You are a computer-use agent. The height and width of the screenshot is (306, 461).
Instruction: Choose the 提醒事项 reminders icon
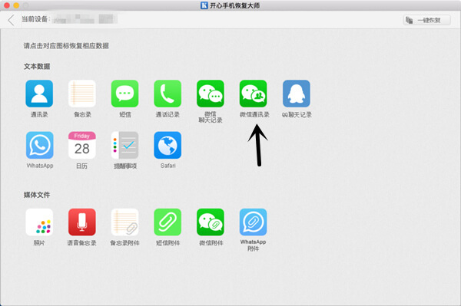tap(125, 145)
